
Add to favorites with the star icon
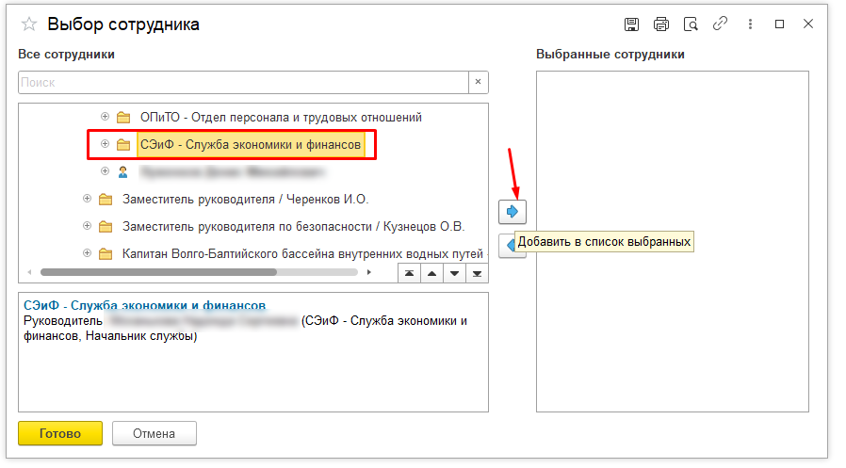click(x=28, y=25)
